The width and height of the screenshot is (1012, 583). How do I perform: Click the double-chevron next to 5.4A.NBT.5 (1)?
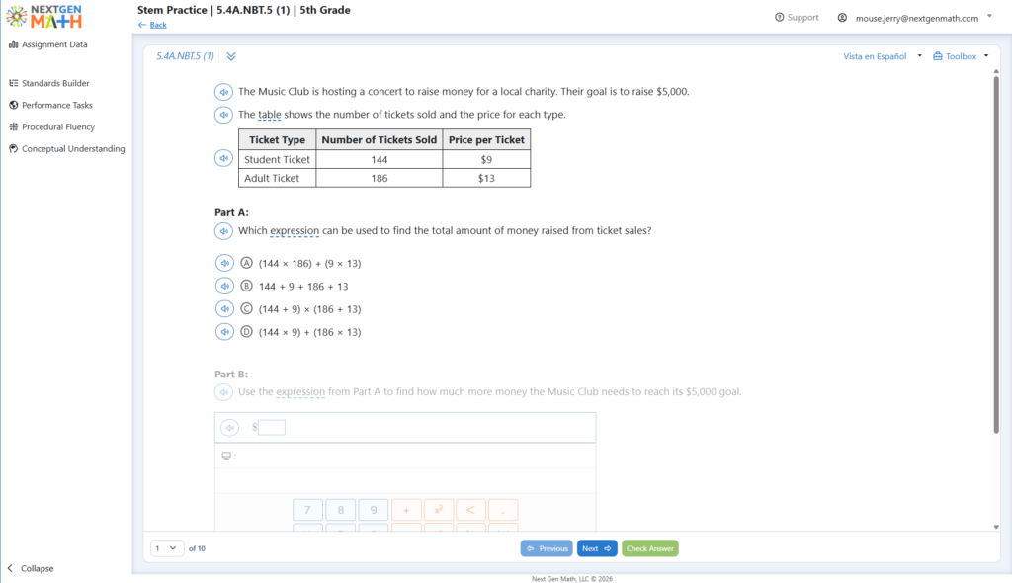tap(231, 56)
